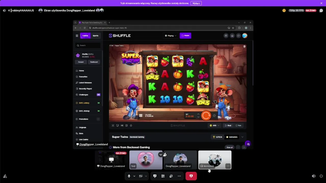
Task: Click the fullscreen icon below the game
Action: click(x=113, y=126)
